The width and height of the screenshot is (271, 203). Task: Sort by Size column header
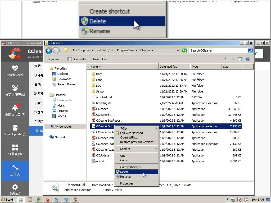(232, 67)
